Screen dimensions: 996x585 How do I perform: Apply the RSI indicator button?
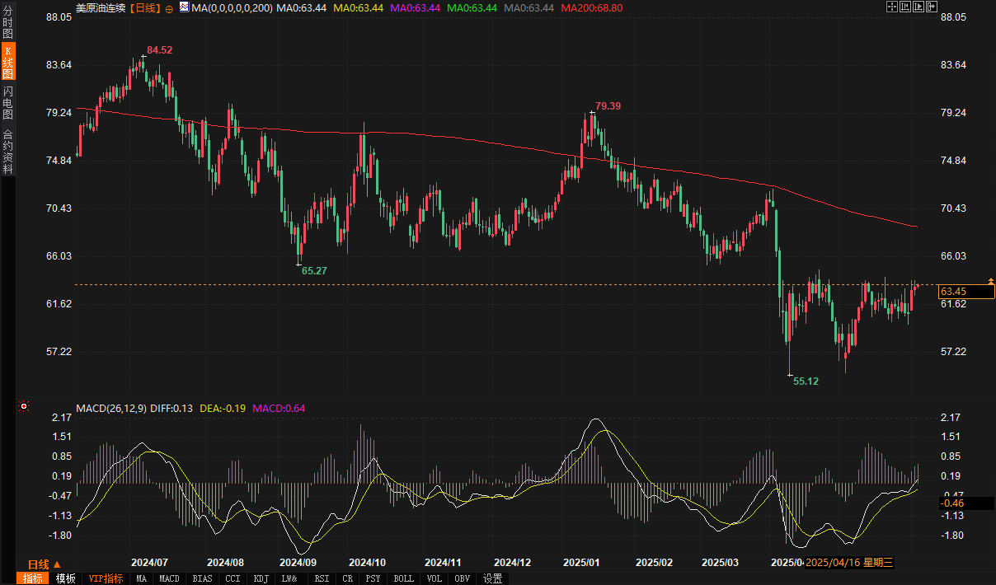point(322,578)
